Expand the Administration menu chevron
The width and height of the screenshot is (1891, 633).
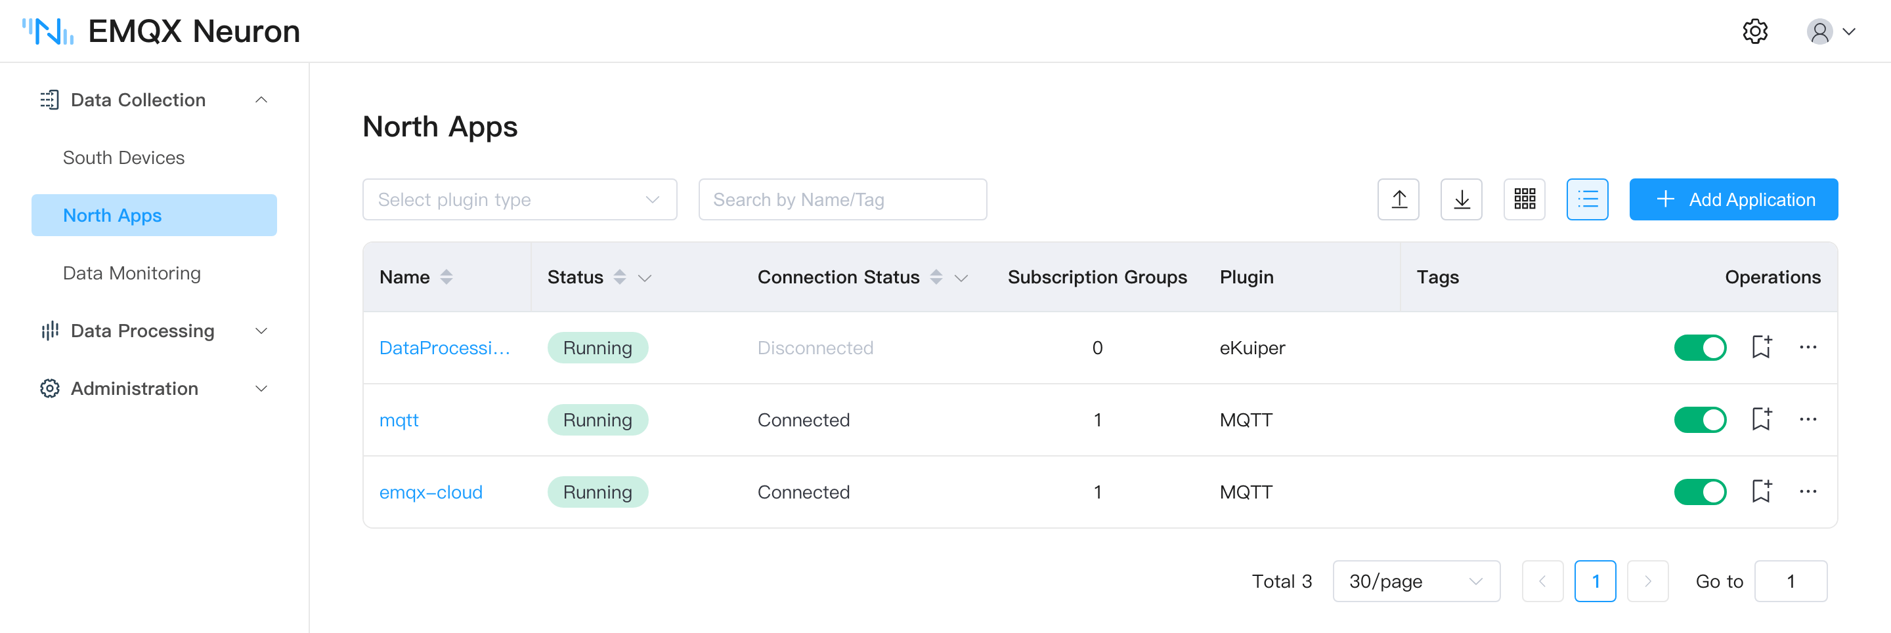click(261, 389)
